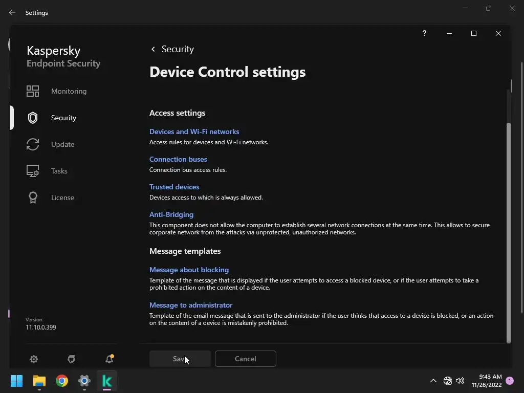The width and height of the screenshot is (524, 393).
Task: Select Tasks in the sidebar
Action: [x=59, y=171]
